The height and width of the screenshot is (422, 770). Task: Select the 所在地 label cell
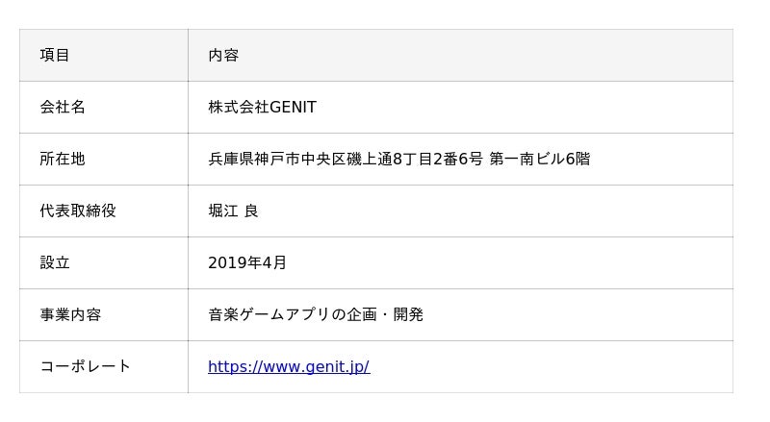63,159
